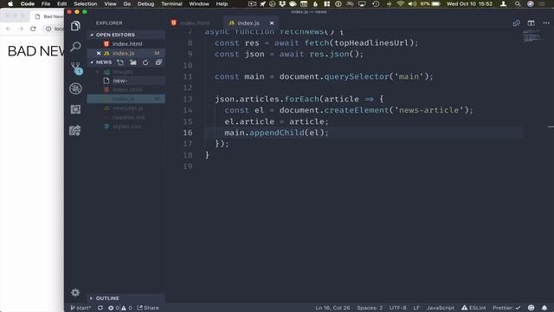Viewport: 554px width, 312px height.
Task: Open the Debug view in the activity bar
Action: pos(75,88)
